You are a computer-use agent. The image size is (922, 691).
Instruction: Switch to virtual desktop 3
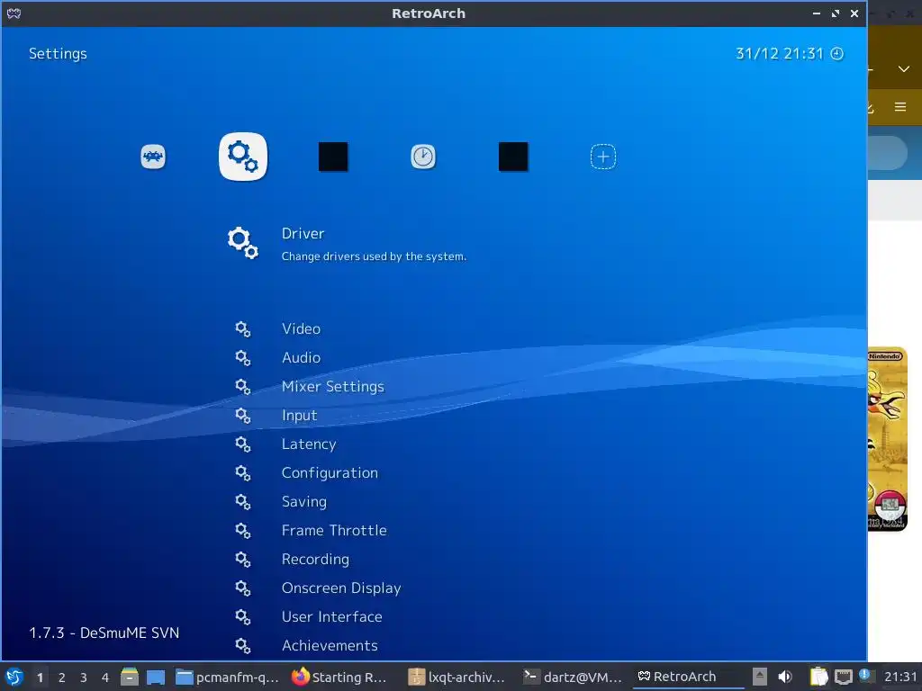coord(84,678)
